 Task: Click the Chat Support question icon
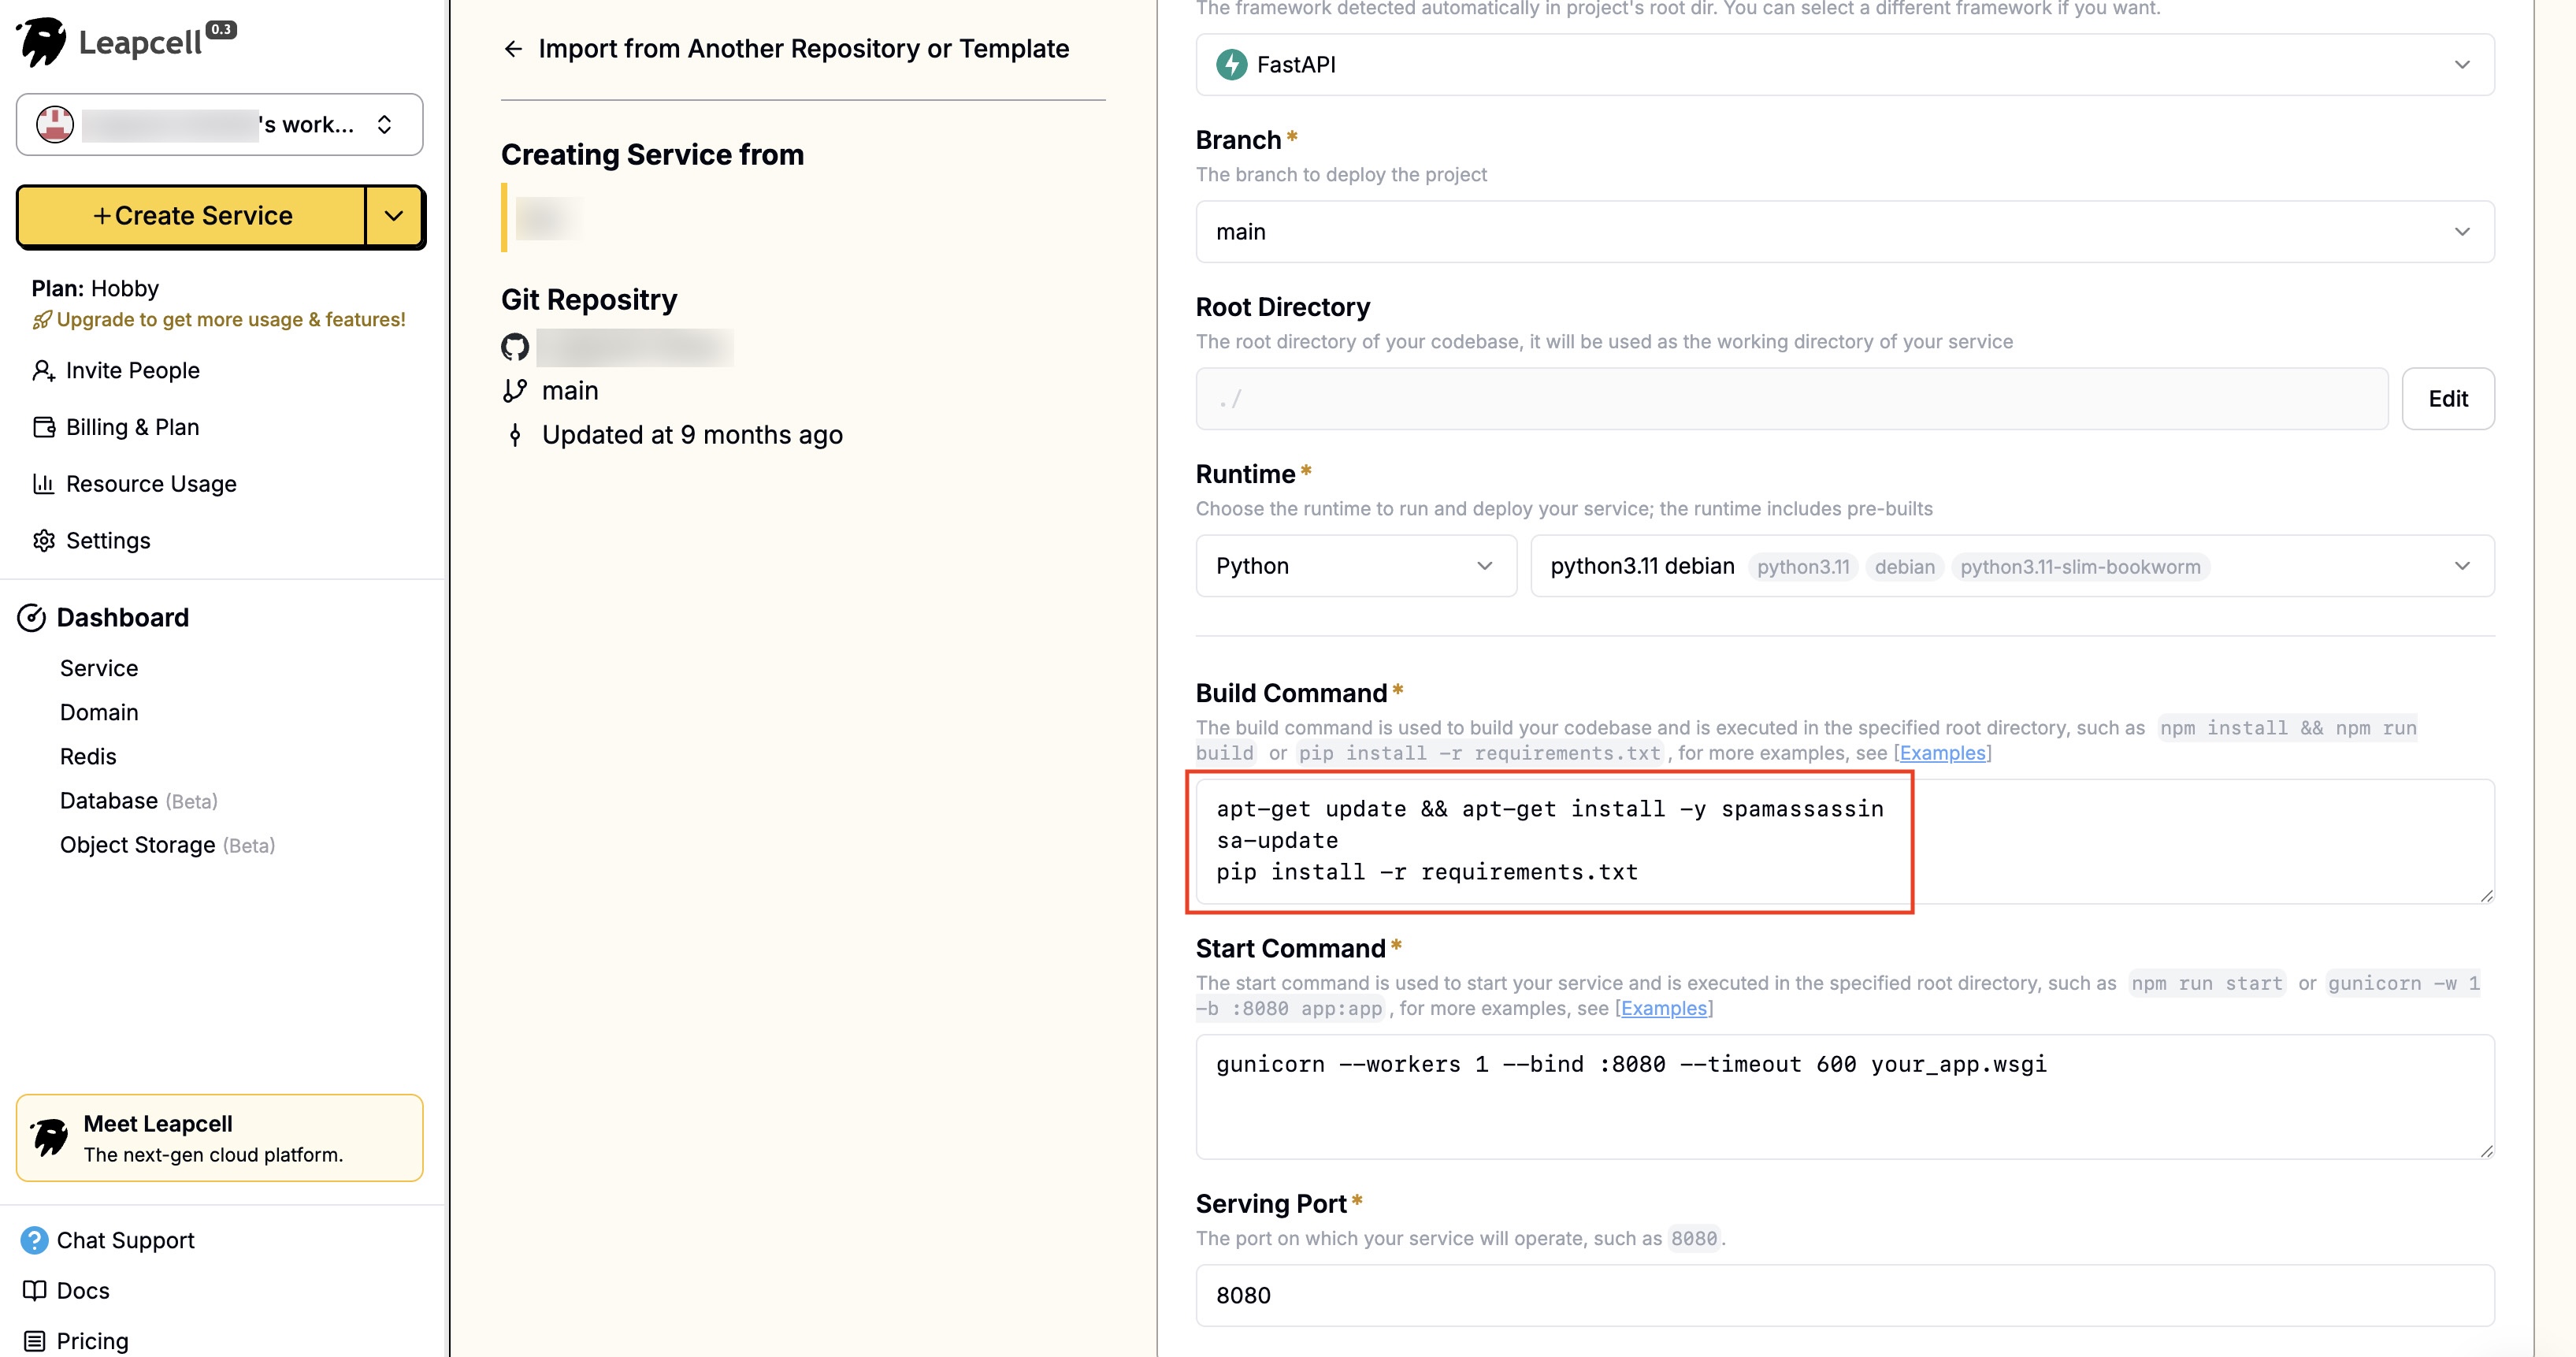click(x=34, y=1240)
